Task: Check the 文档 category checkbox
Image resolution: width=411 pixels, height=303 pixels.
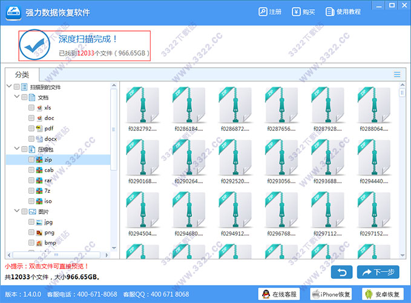Action: click(24, 98)
